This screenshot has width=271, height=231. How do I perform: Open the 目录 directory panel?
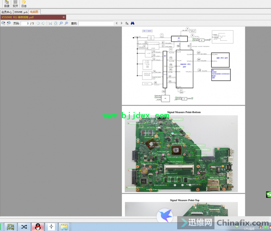(7, 4)
